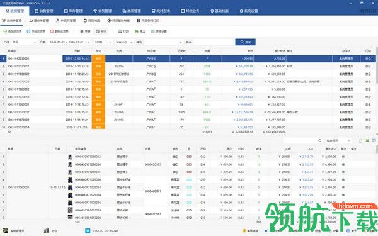Open the coin-icon expense management tab

(132, 11)
